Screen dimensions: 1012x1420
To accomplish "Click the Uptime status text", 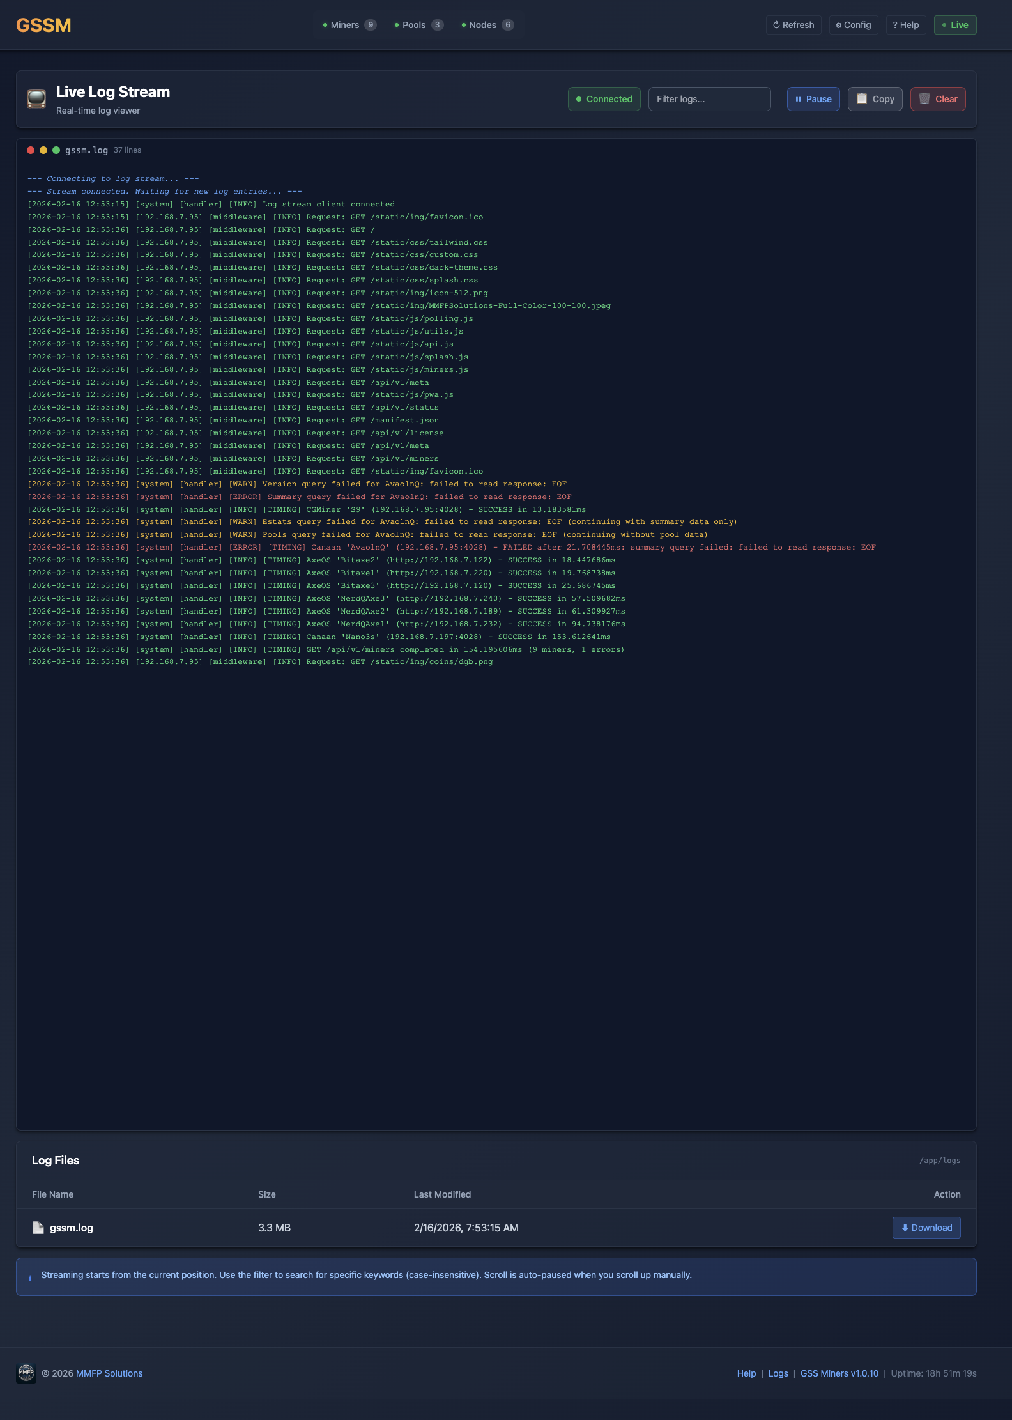I will [934, 1373].
